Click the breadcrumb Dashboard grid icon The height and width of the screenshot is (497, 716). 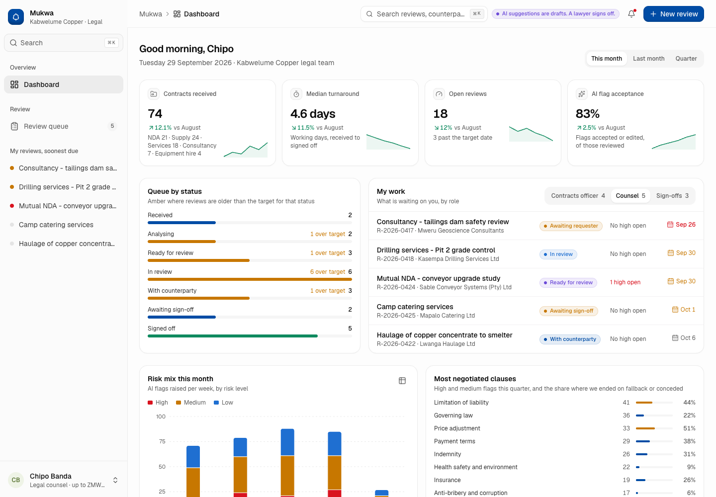[177, 14]
